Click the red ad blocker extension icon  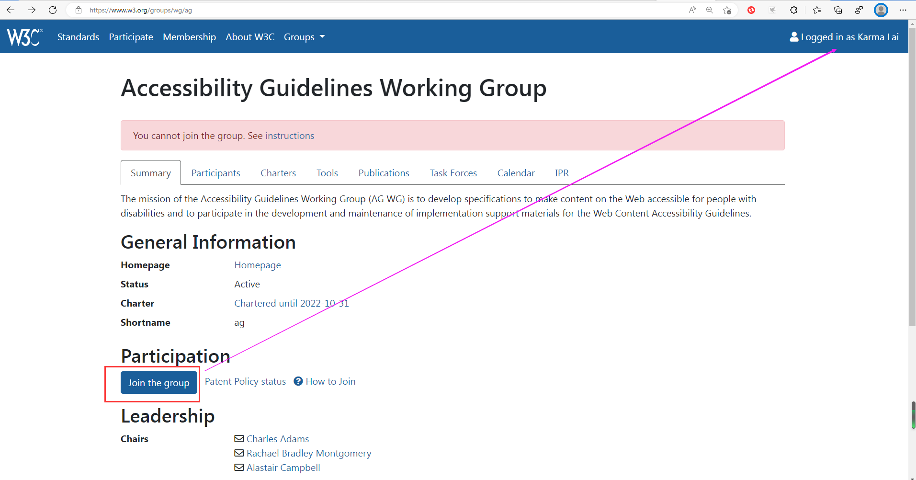coord(751,10)
